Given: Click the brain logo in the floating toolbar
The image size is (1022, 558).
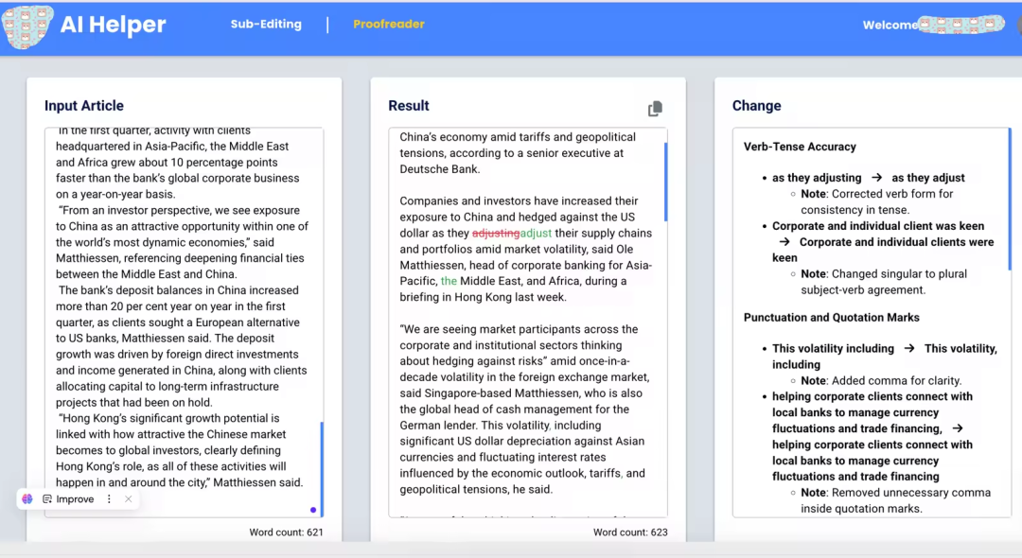Looking at the screenshot, I should point(27,499).
